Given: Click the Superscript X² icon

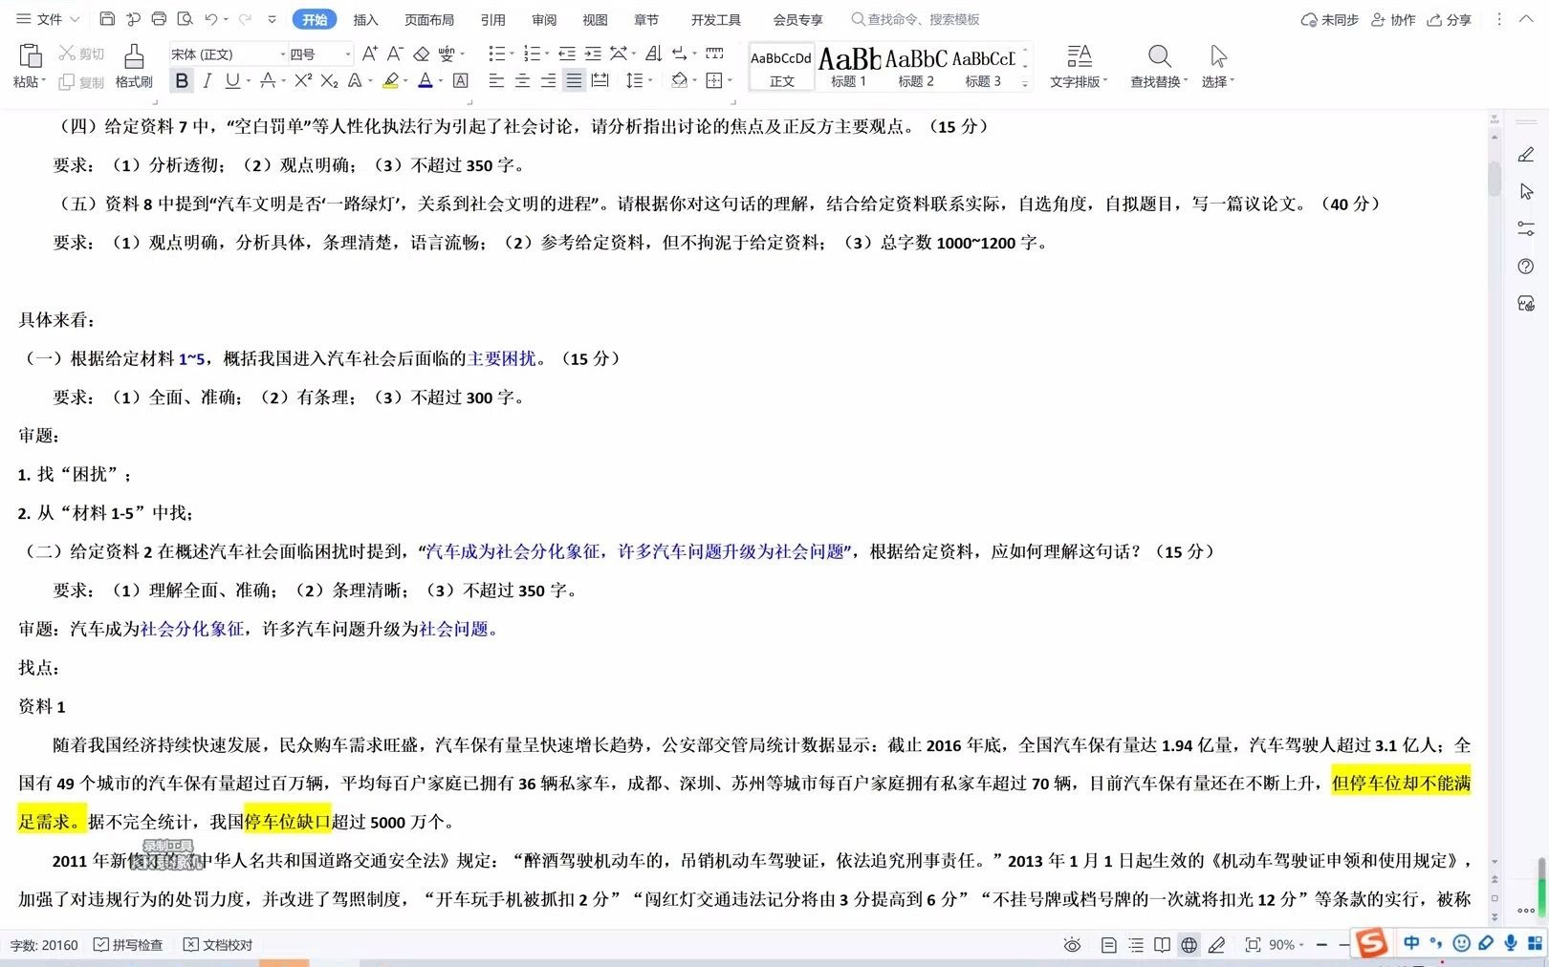Looking at the screenshot, I should (303, 81).
